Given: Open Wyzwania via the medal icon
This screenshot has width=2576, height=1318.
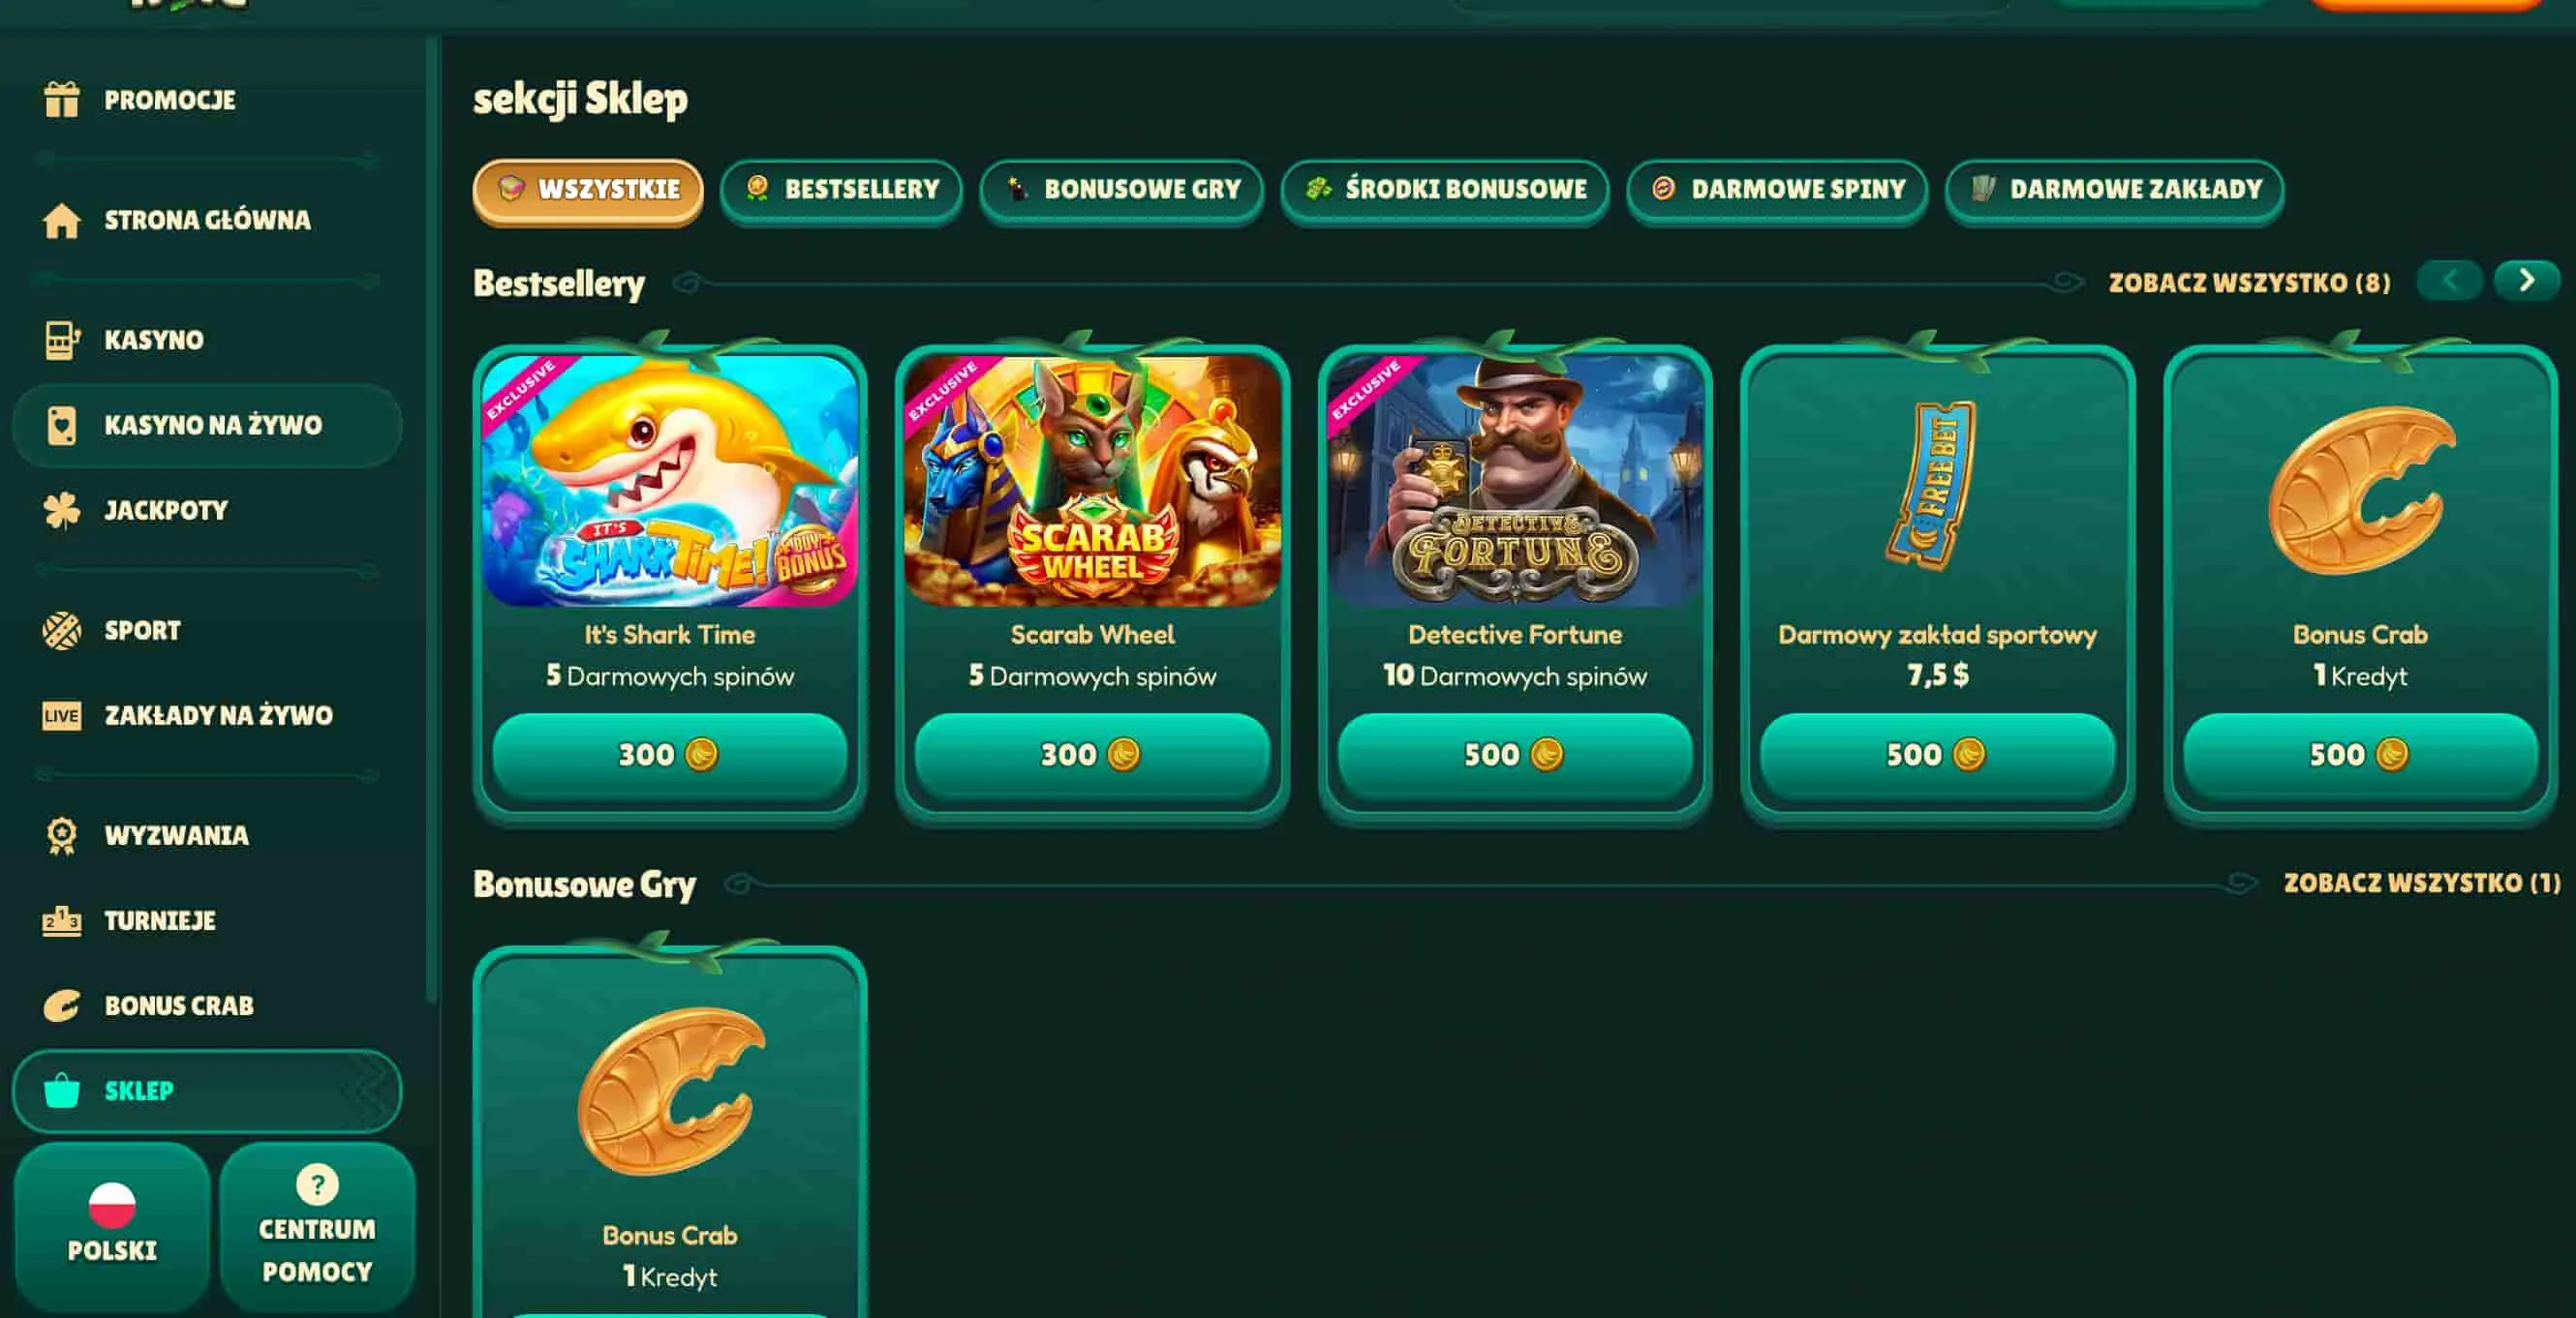Looking at the screenshot, I should click(x=62, y=835).
